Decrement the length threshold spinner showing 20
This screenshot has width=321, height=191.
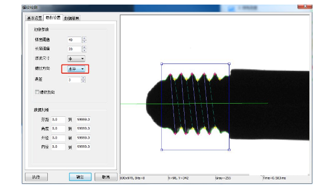coord(84,50)
